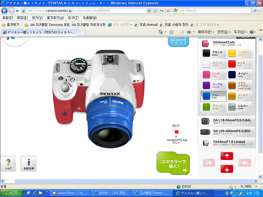Click the Live Search magnifier icon
Viewport: 263px width, 197px height.
[x=255, y=10]
